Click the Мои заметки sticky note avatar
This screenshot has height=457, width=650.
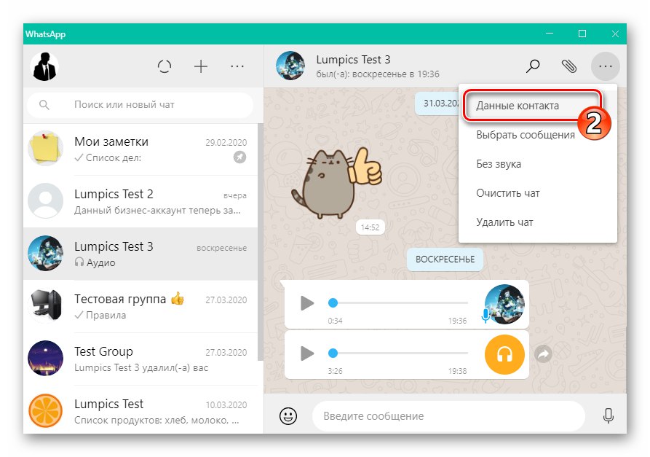click(45, 149)
